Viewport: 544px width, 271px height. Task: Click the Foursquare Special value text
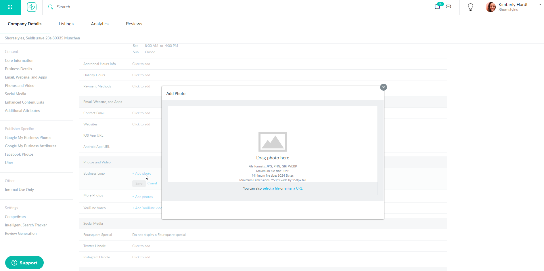tap(159, 235)
